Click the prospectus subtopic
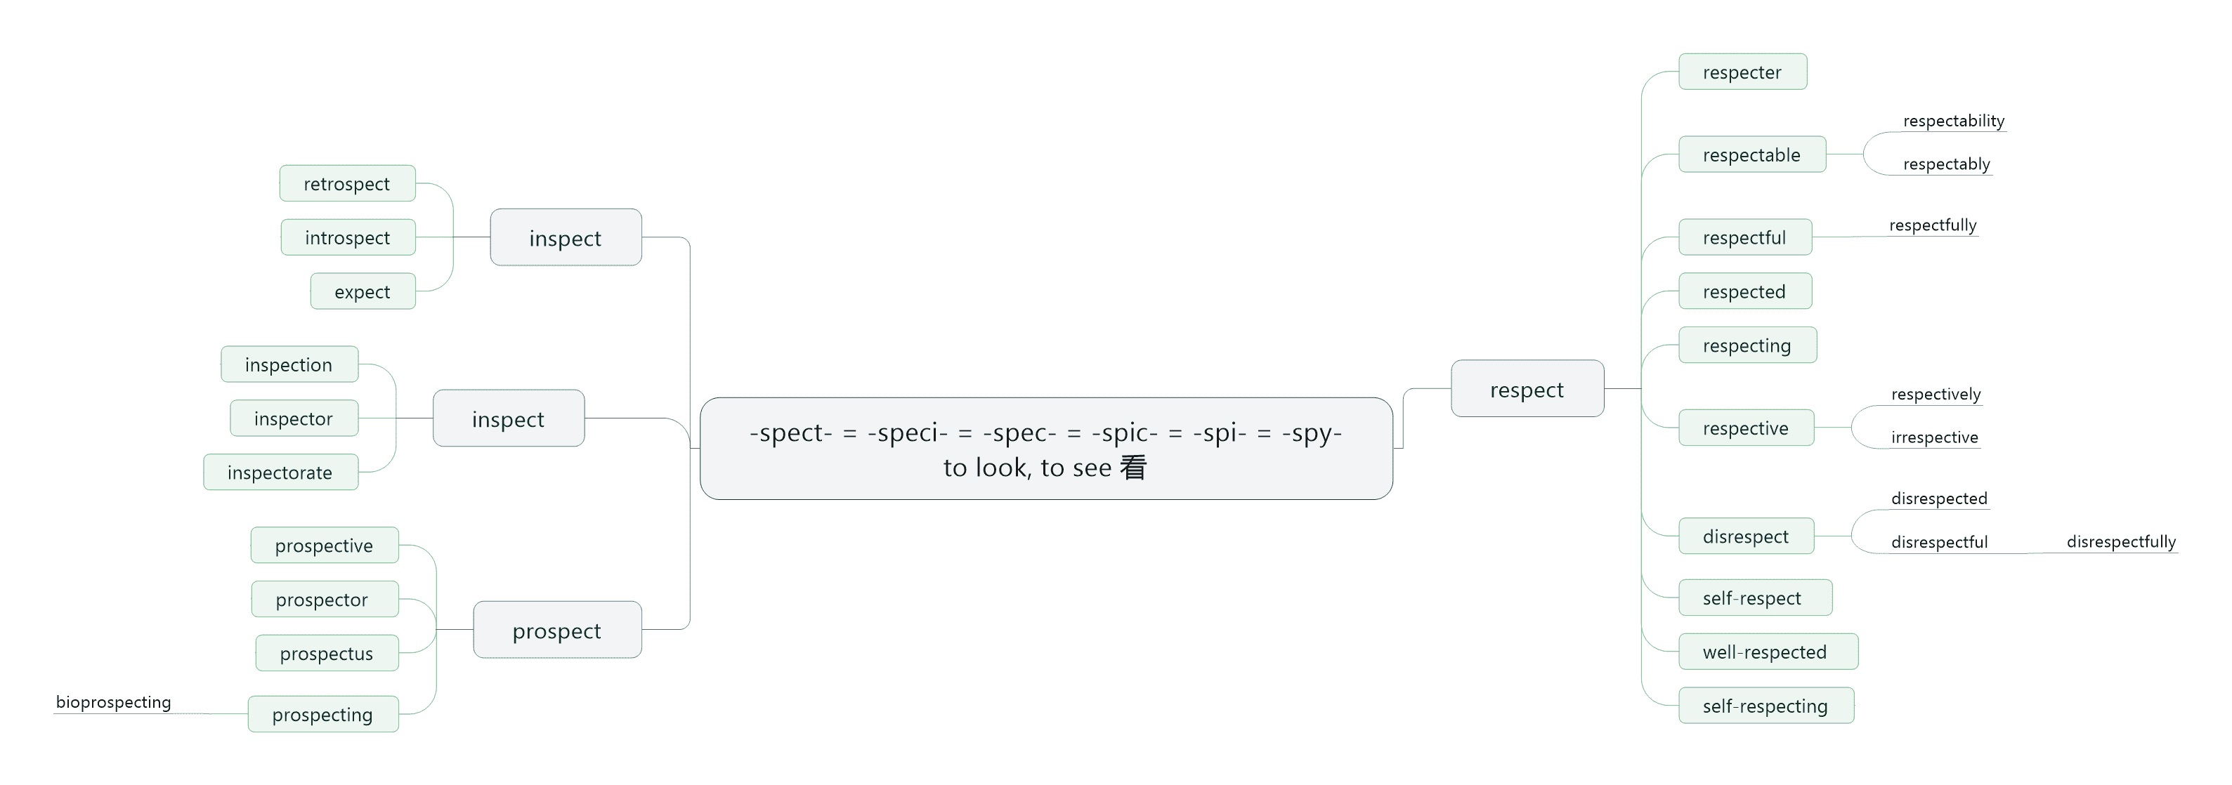2232x785 pixels. (x=327, y=654)
